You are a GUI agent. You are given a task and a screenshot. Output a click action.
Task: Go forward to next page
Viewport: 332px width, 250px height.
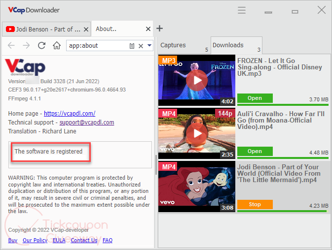[26, 45]
